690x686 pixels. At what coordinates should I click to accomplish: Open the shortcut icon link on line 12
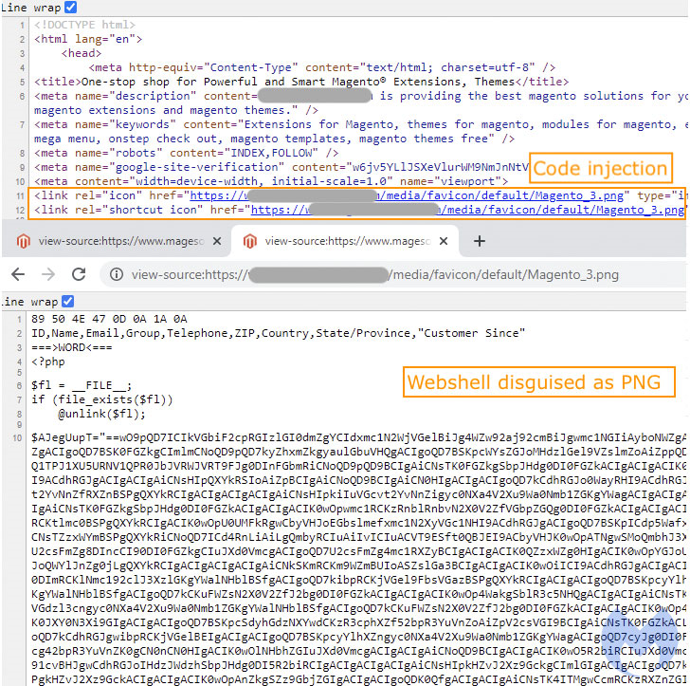[x=467, y=210]
